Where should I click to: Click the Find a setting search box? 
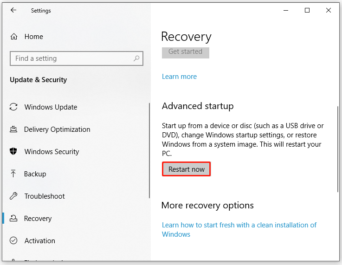pos(77,58)
